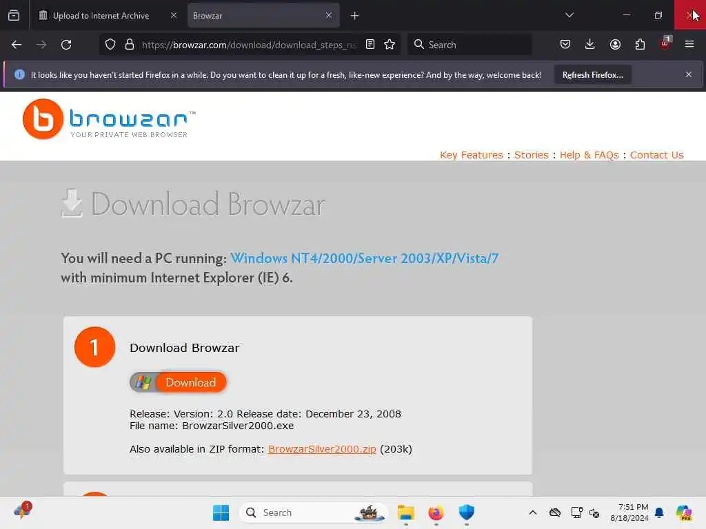The width and height of the screenshot is (706, 529).
Task: Close the Browzar tab
Action: point(329,15)
